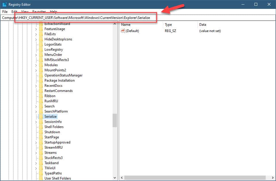276x181 pixels.
Task: Click the Search folder icon
Action: (41, 106)
